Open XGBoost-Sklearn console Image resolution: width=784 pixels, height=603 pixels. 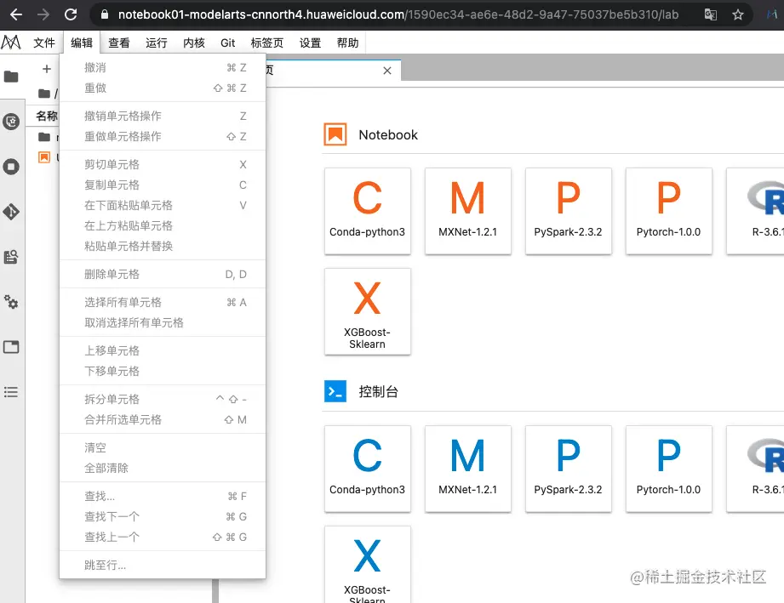(368, 565)
